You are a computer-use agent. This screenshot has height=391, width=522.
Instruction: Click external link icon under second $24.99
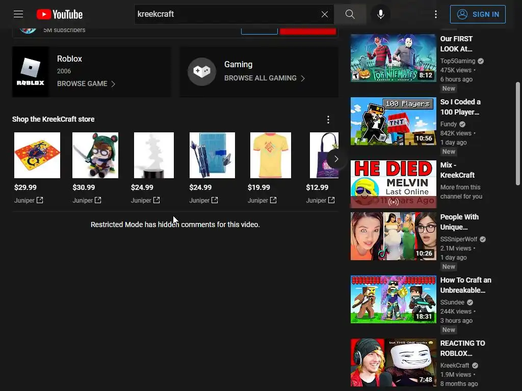click(x=215, y=200)
